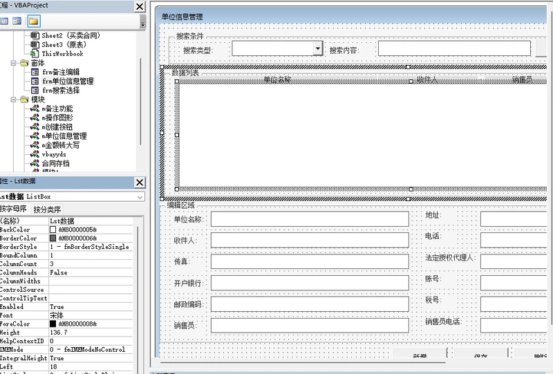Select module m单位信息管理

(64, 135)
